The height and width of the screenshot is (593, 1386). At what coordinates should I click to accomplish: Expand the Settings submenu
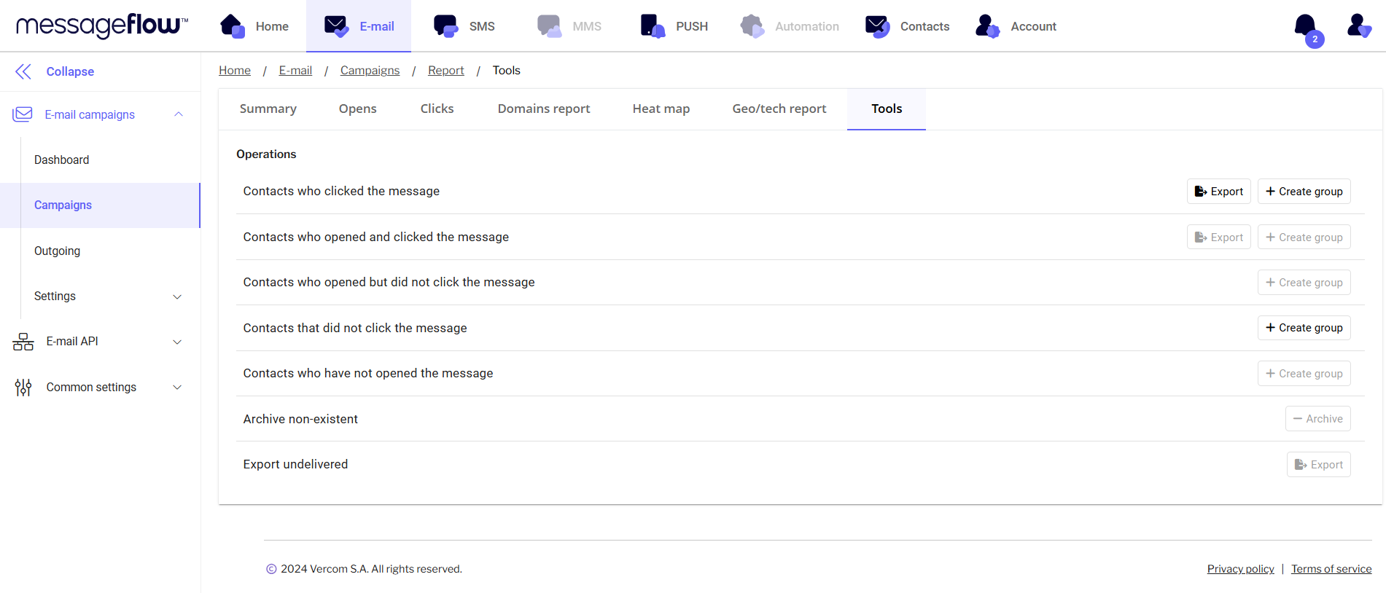[177, 296]
